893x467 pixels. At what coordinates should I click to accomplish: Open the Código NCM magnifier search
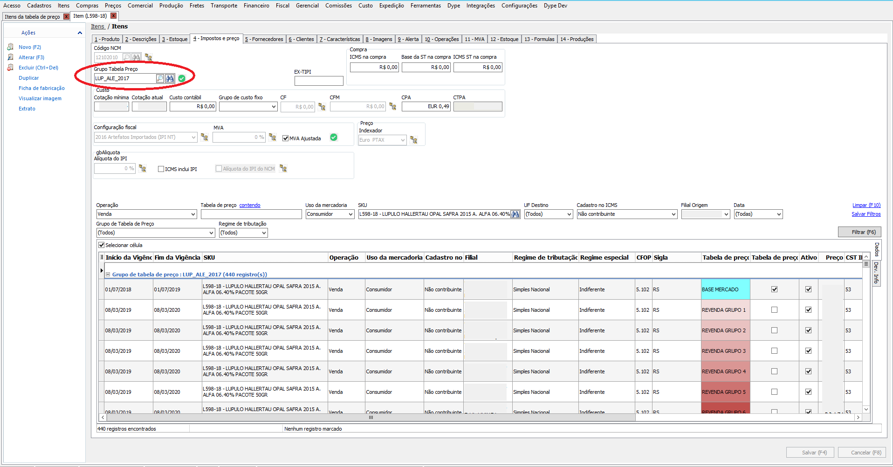coord(126,57)
